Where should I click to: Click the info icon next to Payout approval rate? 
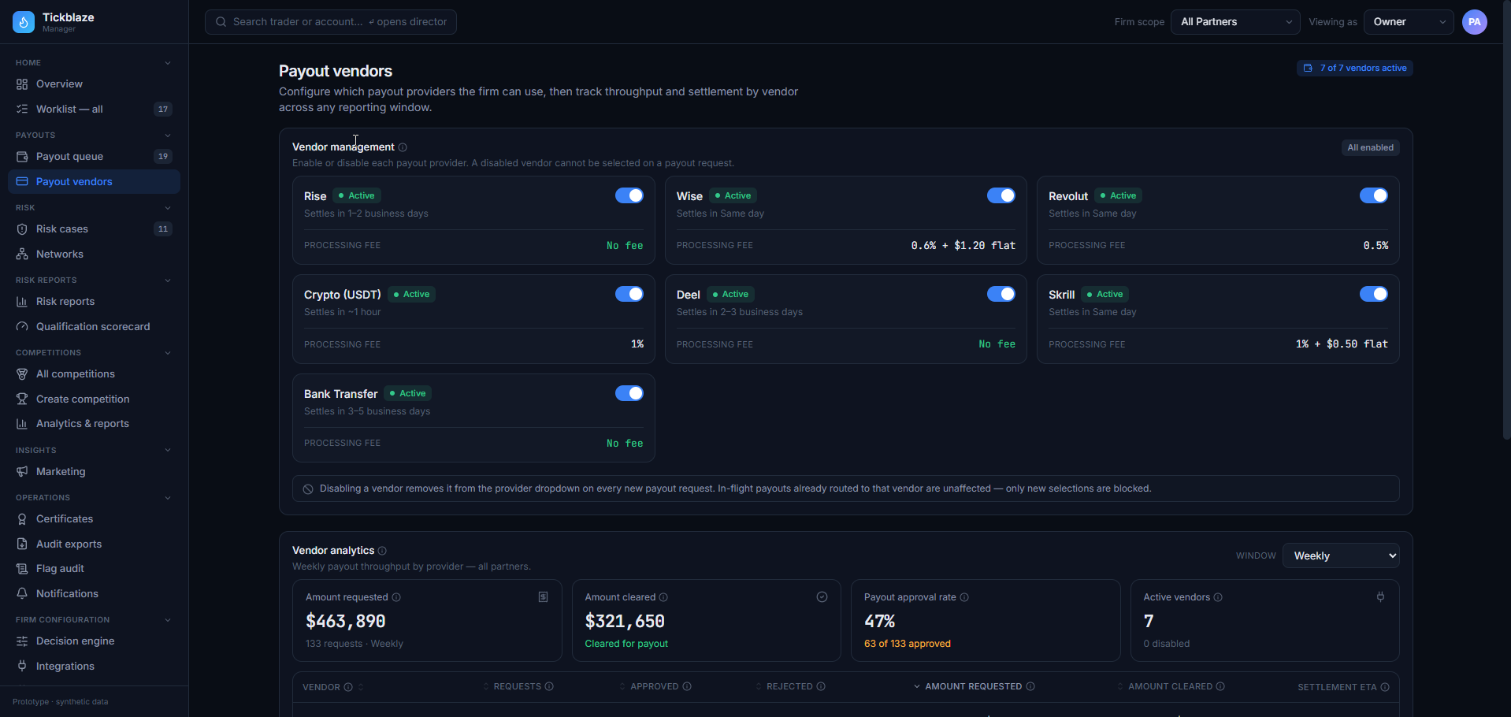tap(964, 597)
